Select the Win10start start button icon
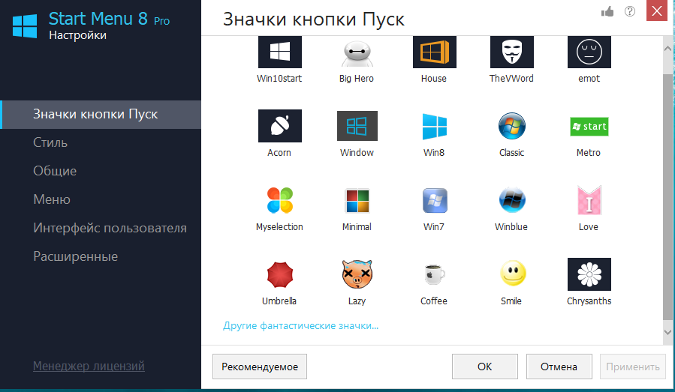675x392 pixels. pos(280,52)
